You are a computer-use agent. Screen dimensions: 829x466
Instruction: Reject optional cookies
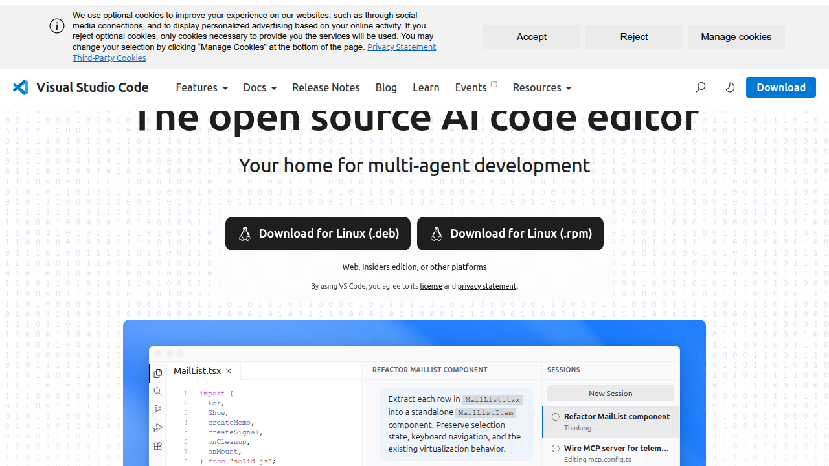(x=634, y=37)
